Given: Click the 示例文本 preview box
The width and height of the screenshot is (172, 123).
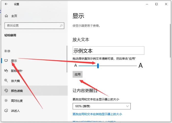Looking at the screenshot, I should [x=108, y=51].
